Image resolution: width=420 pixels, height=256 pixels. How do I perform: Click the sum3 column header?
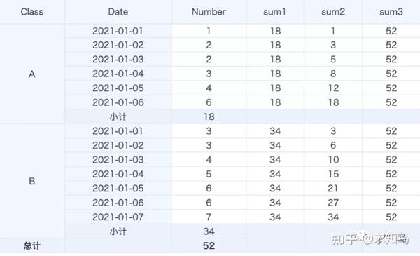tap(391, 12)
